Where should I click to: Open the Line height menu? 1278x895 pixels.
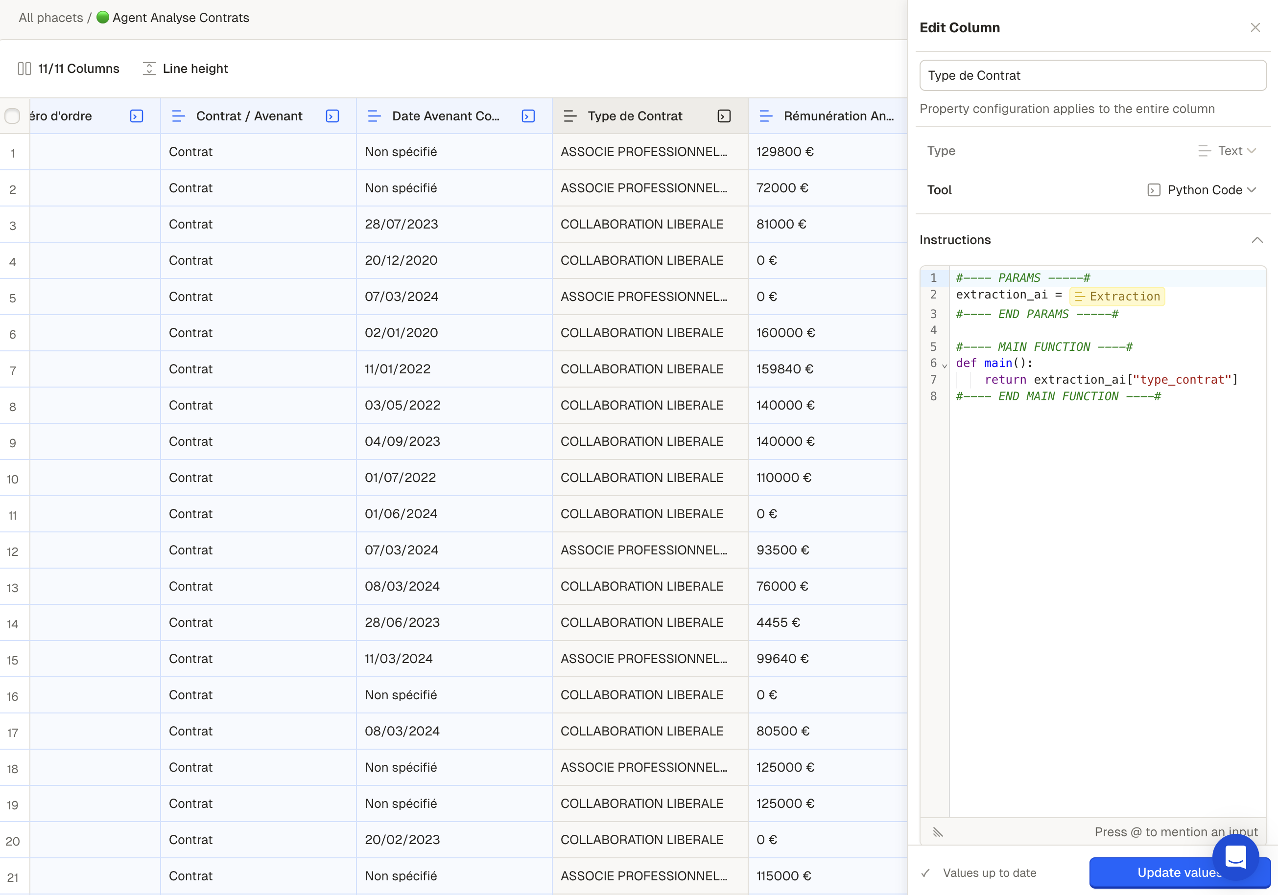pyautogui.click(x=186, y=69)
